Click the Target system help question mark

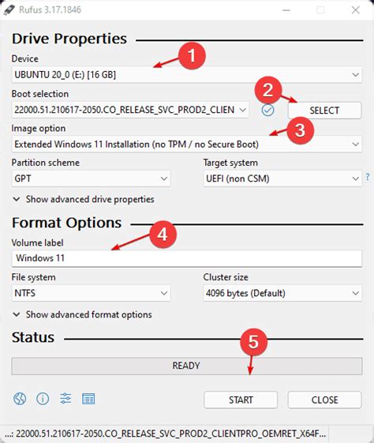pyautogui.click(x=368, y=177)
